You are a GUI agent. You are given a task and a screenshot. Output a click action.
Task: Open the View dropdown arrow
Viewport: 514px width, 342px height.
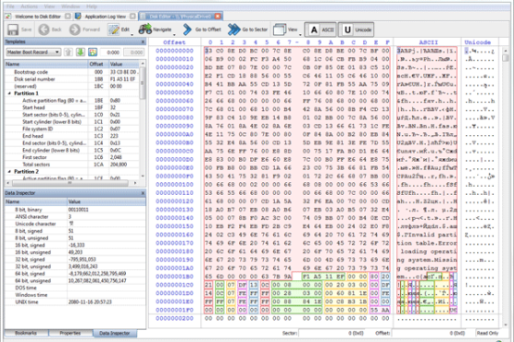click(300, 34)
